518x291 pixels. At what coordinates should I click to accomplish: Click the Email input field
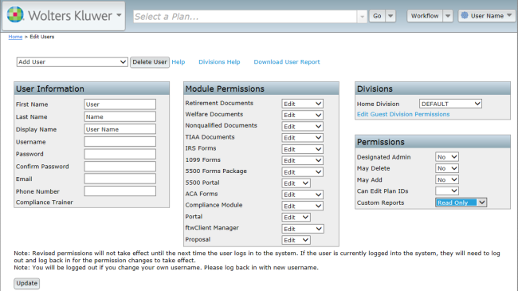(x=120, y=179)
